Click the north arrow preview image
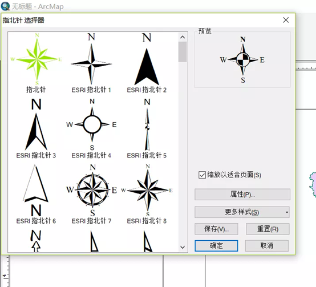 242,60
